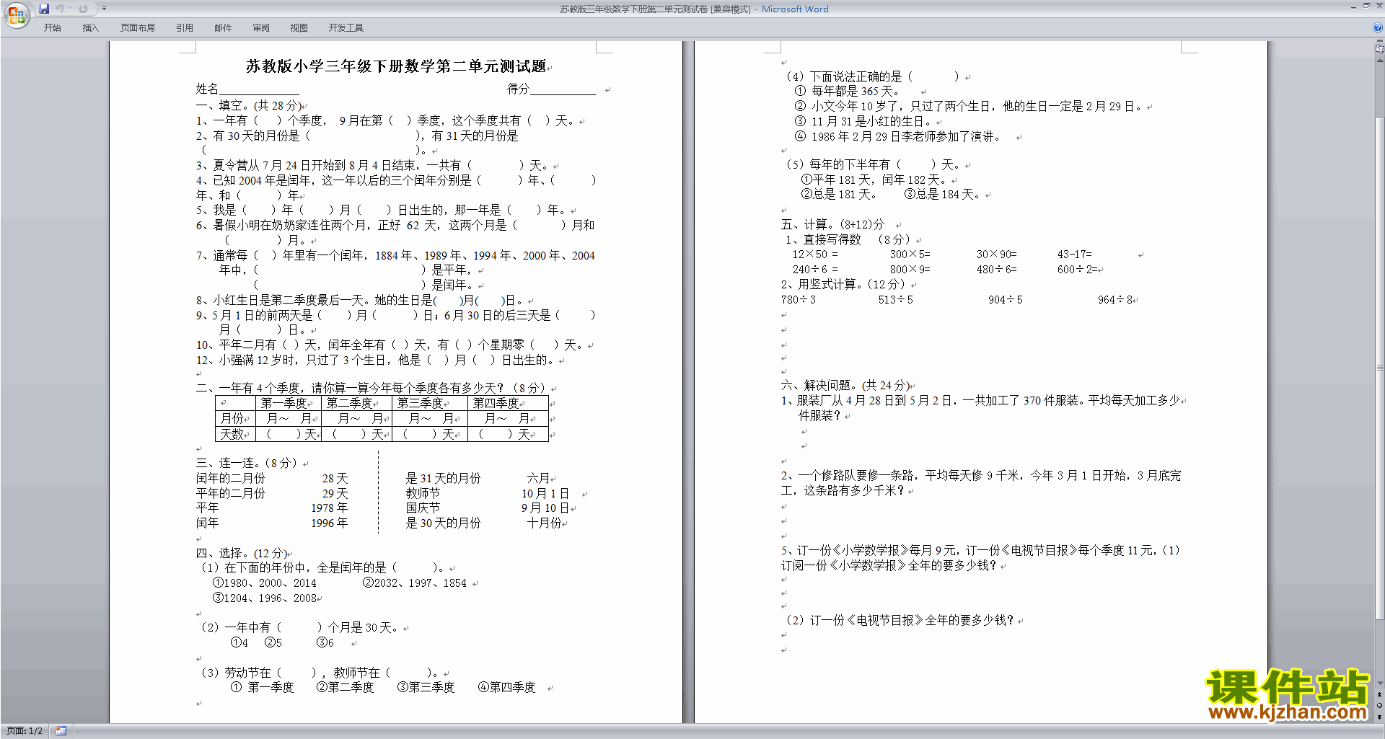Open the 开发工具 tab

(346, 28)
